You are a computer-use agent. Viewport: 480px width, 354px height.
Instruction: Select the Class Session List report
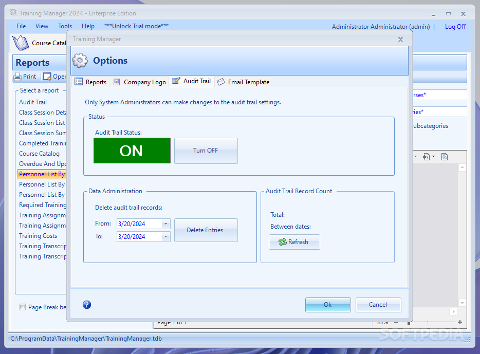pos(42,123)
